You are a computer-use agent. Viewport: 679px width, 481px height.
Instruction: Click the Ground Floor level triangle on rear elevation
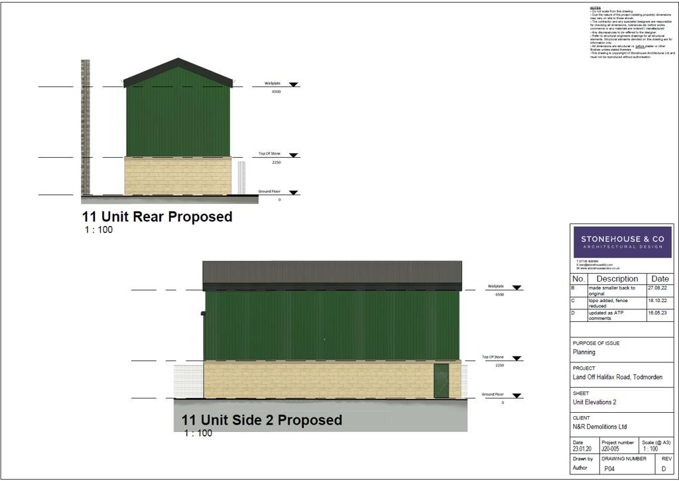pyautogui.click(x=293, y=193)
